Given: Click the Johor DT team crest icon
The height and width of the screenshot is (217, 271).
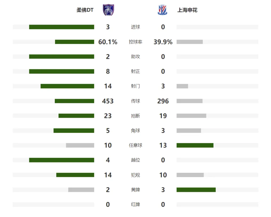Looking at the screenshot, I should pyautogui.click(x=108, y=10).
